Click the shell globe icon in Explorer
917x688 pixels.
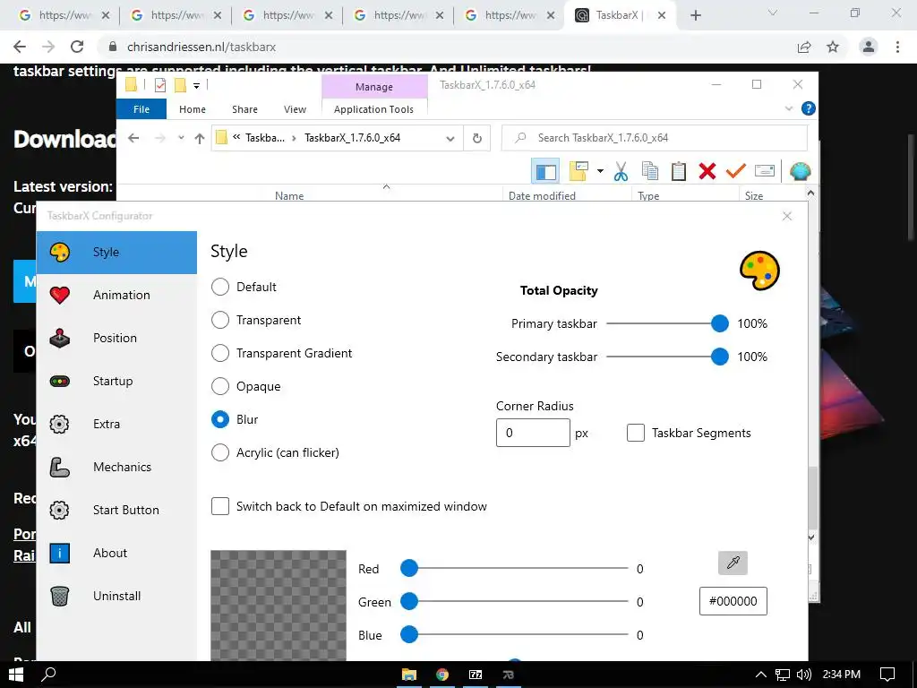tap(800, 171)
